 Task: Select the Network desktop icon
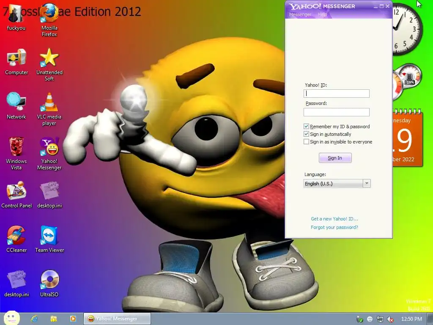tap(16, 106)
